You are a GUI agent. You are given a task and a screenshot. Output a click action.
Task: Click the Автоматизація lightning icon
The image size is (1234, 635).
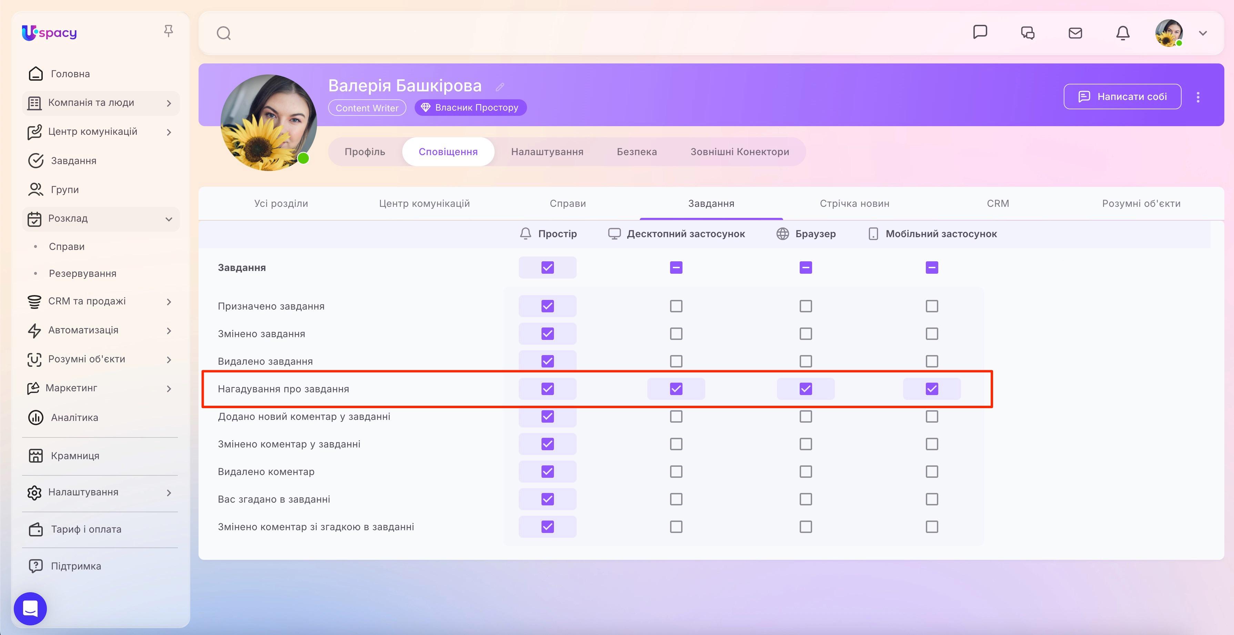34,330
